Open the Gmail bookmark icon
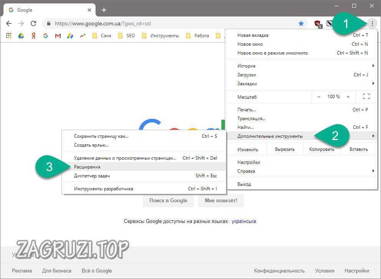 pos(58,36)
